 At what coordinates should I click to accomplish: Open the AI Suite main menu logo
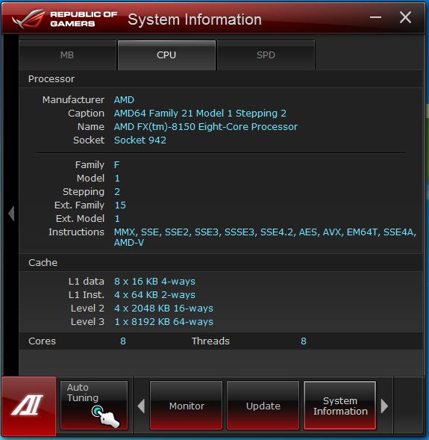pos(28,406)
